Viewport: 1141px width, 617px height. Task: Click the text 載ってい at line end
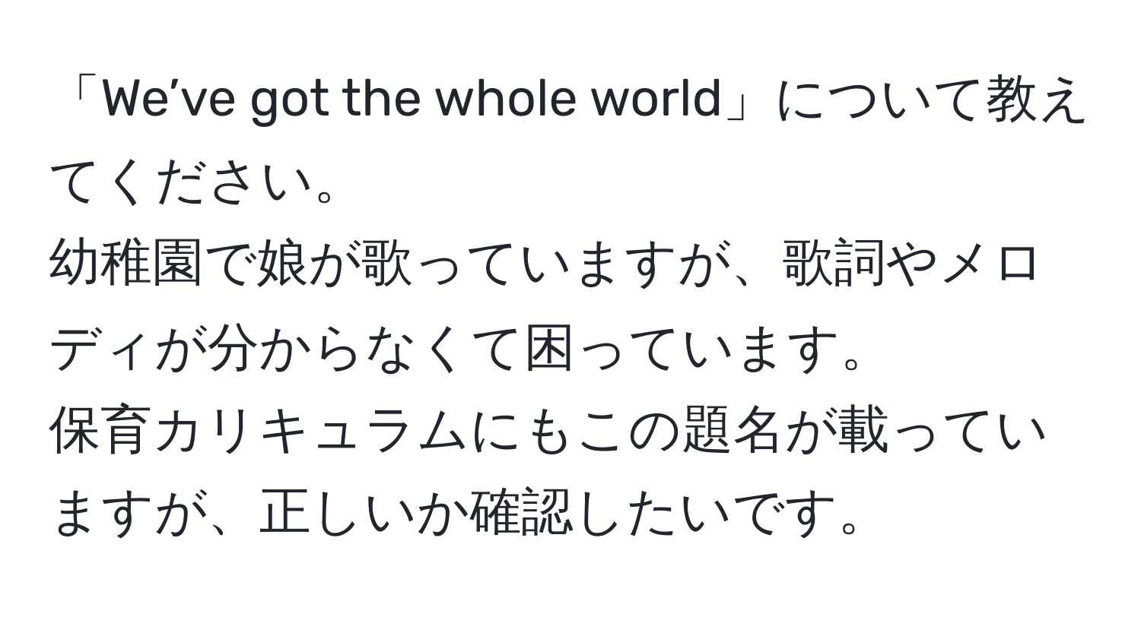click(943, 431)
